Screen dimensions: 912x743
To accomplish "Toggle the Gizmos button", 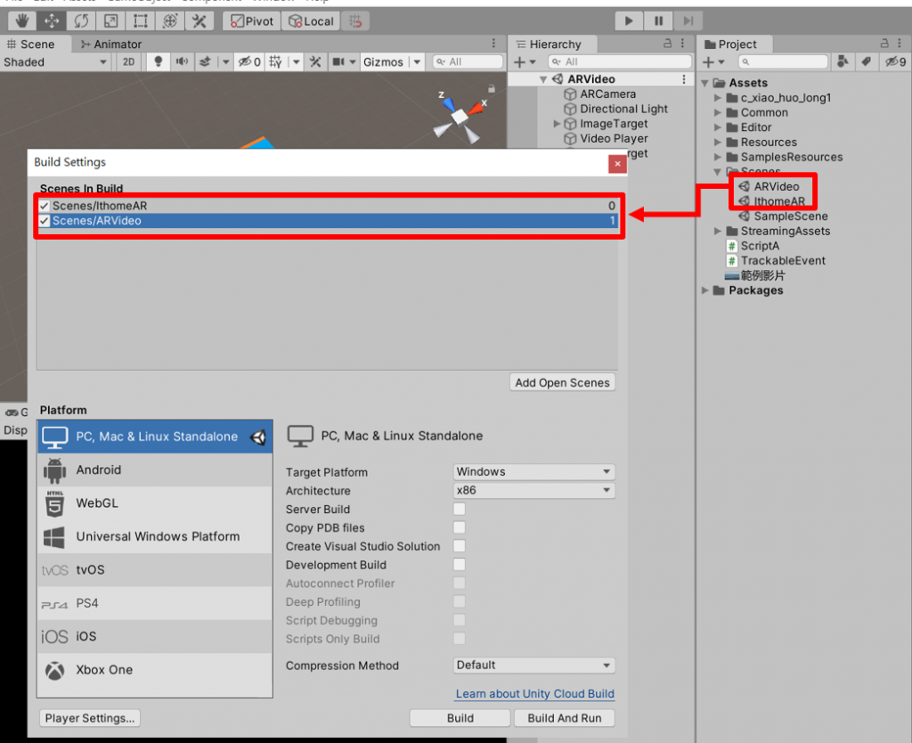I will click(383, 61).
